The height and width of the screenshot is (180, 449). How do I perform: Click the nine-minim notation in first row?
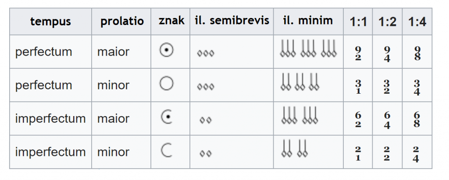(x=308, y=49)
